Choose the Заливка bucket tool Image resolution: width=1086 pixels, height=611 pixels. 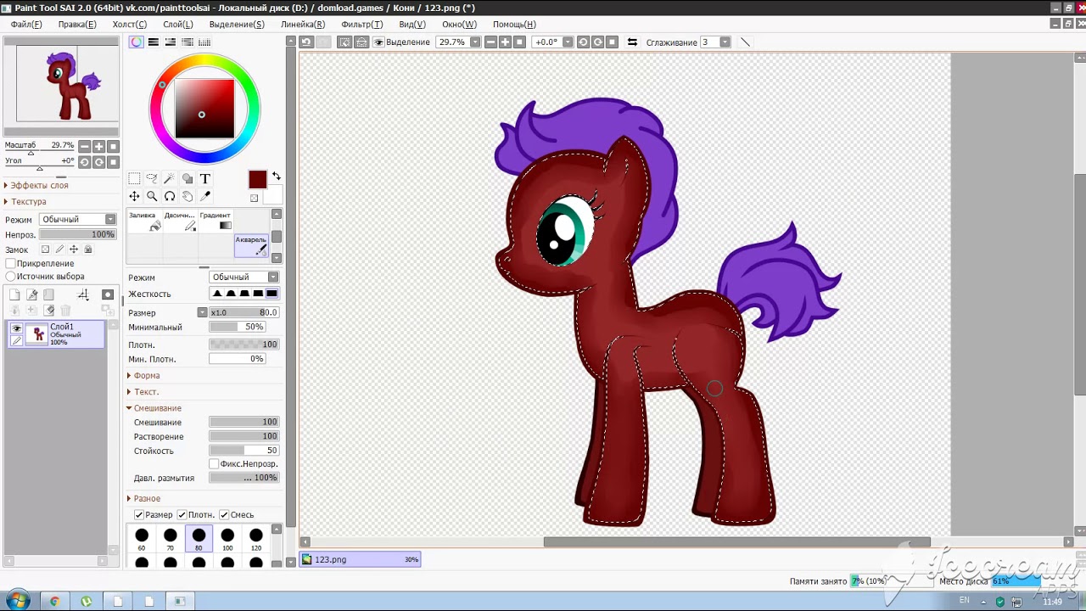tap(143, 221)
